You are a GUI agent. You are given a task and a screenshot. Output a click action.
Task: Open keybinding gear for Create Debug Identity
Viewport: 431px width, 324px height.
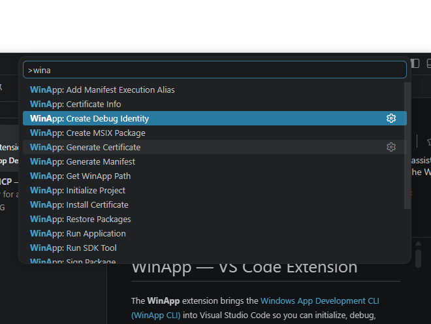391,118
